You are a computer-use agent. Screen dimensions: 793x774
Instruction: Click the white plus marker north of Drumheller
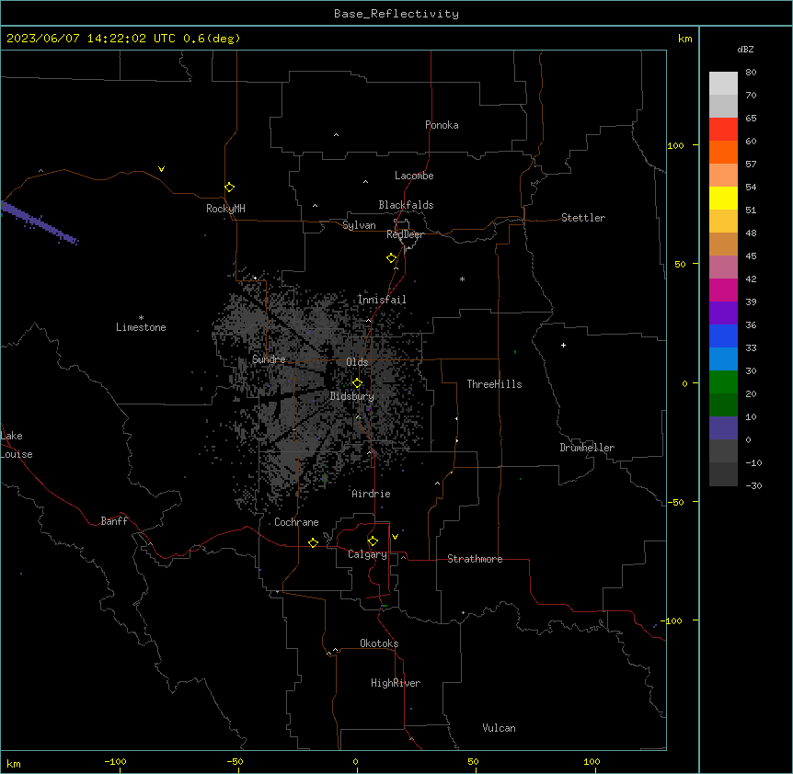point(563,345)
